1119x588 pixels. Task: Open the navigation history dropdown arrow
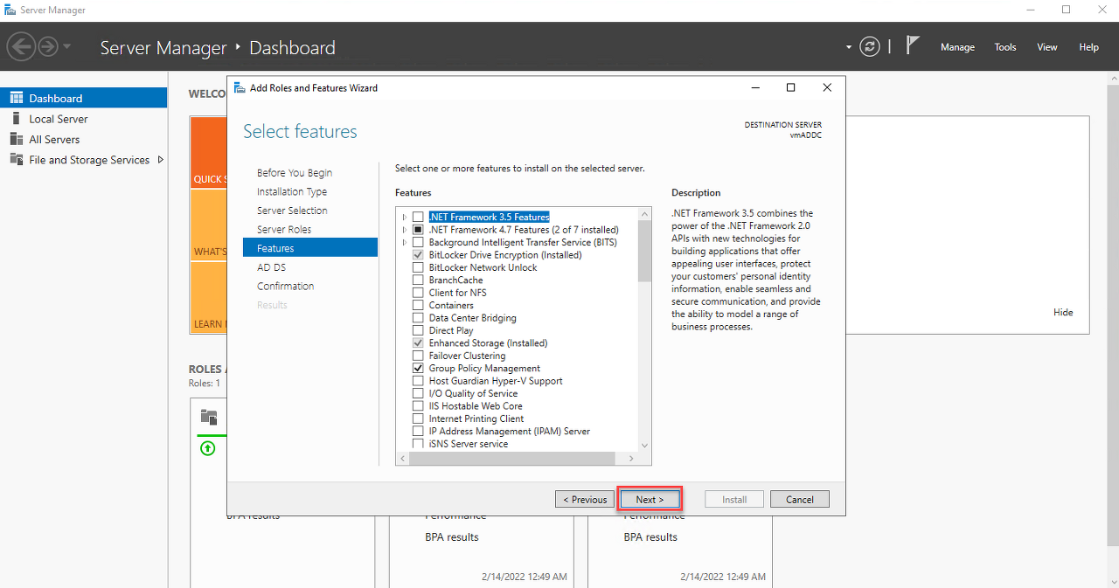[x=67, y=46]
